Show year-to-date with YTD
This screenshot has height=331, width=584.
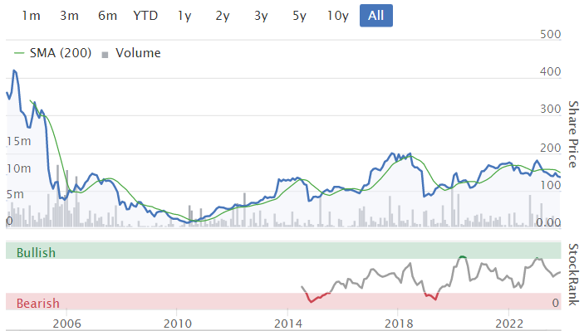pos(145,16)
